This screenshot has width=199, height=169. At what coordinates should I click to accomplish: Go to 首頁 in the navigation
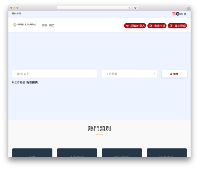[x=45, y=25]
